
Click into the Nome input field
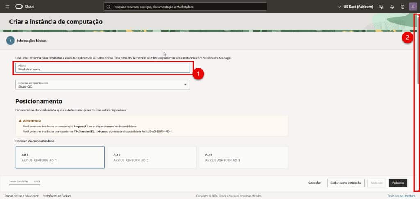click(x=103, y=68)
